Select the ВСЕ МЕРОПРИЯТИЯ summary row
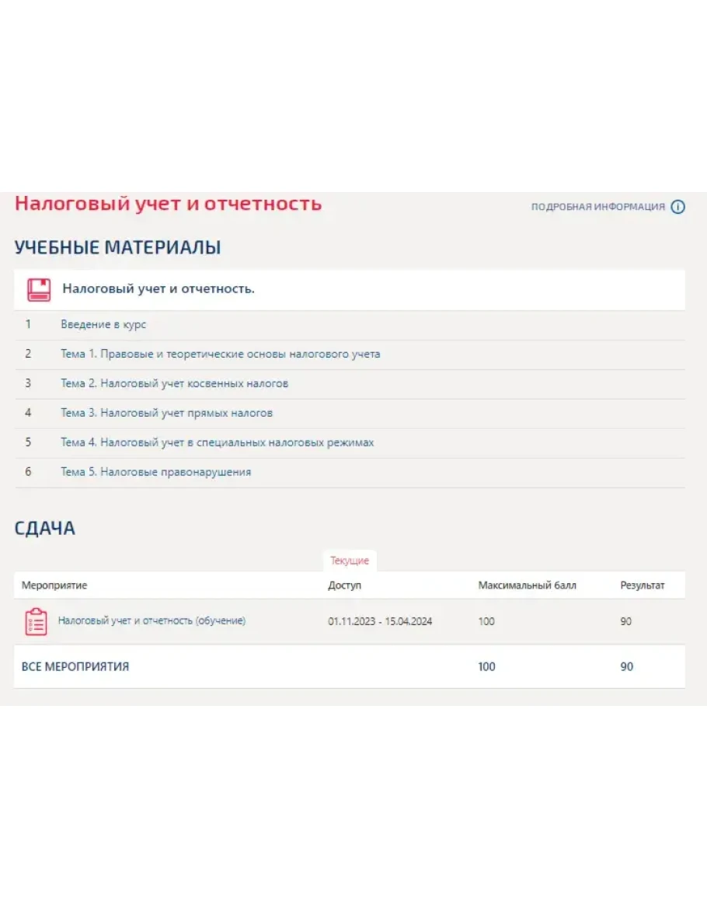 [x=349, y=666]
